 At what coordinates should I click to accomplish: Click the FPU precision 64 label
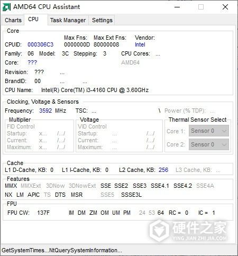pyautogui.click(x=161, y=213)
